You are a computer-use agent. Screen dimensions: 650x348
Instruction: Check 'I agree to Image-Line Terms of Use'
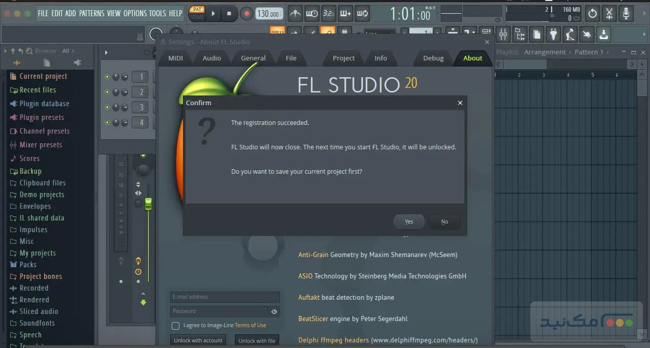click(175, 325)
